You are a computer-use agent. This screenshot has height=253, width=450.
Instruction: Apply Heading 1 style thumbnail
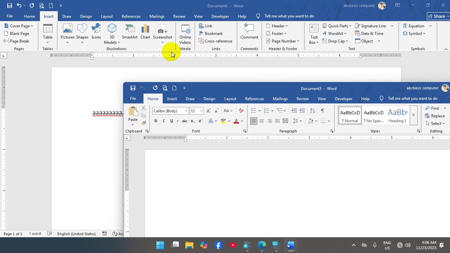tap(397, 115)
